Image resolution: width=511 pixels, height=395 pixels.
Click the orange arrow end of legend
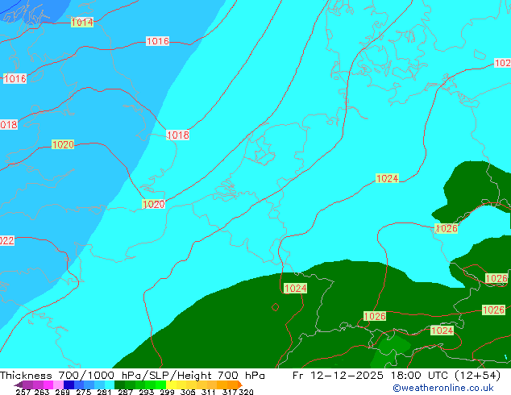(x=240, y=385)
